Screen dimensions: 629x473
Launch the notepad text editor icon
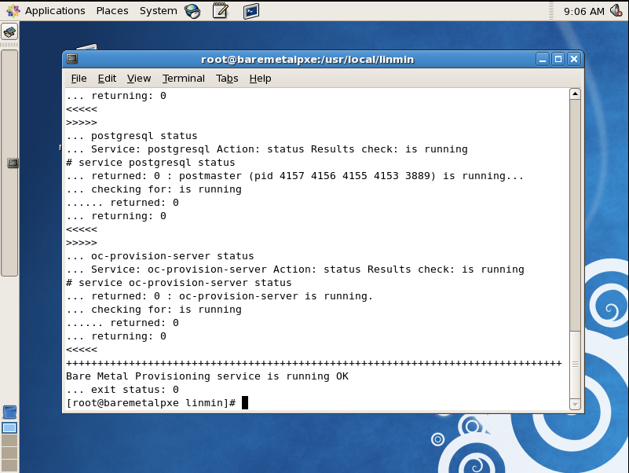coord(221,11)
